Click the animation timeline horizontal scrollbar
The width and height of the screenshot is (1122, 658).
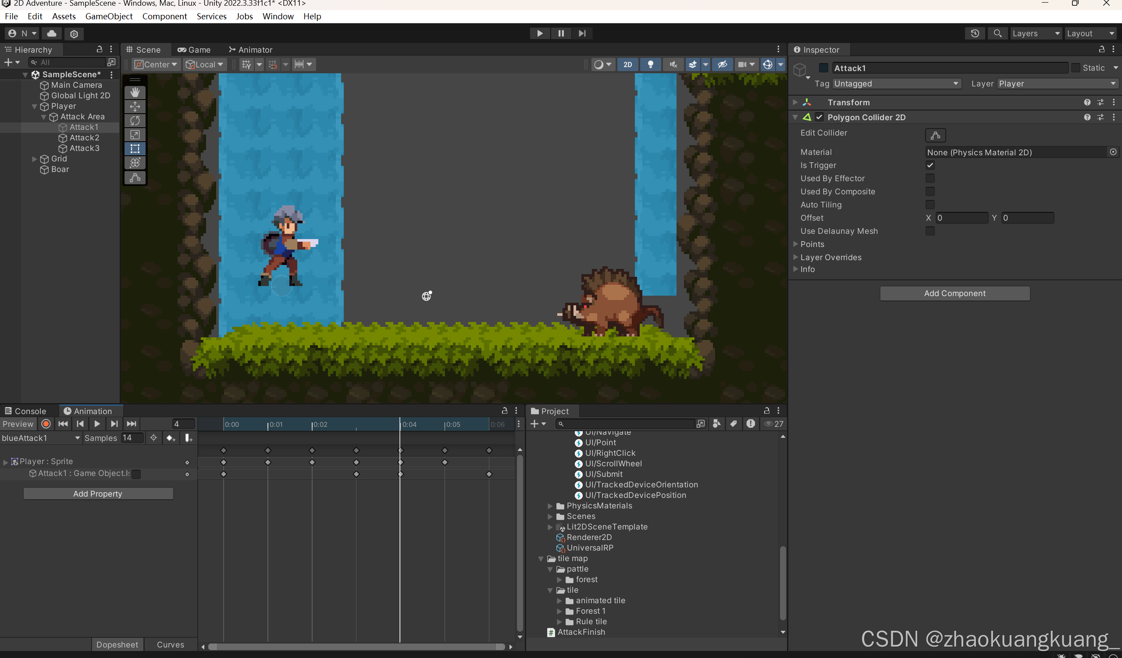356,647
